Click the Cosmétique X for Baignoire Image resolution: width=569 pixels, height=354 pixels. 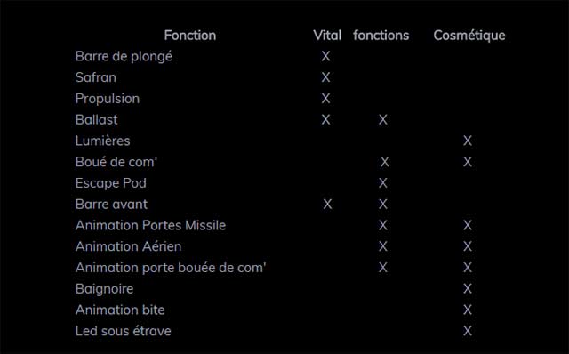pyautogui.click(x=468, y=289)
